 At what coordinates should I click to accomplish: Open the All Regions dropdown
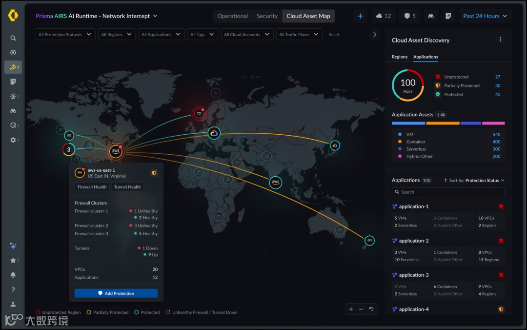[x=117, y=34]
